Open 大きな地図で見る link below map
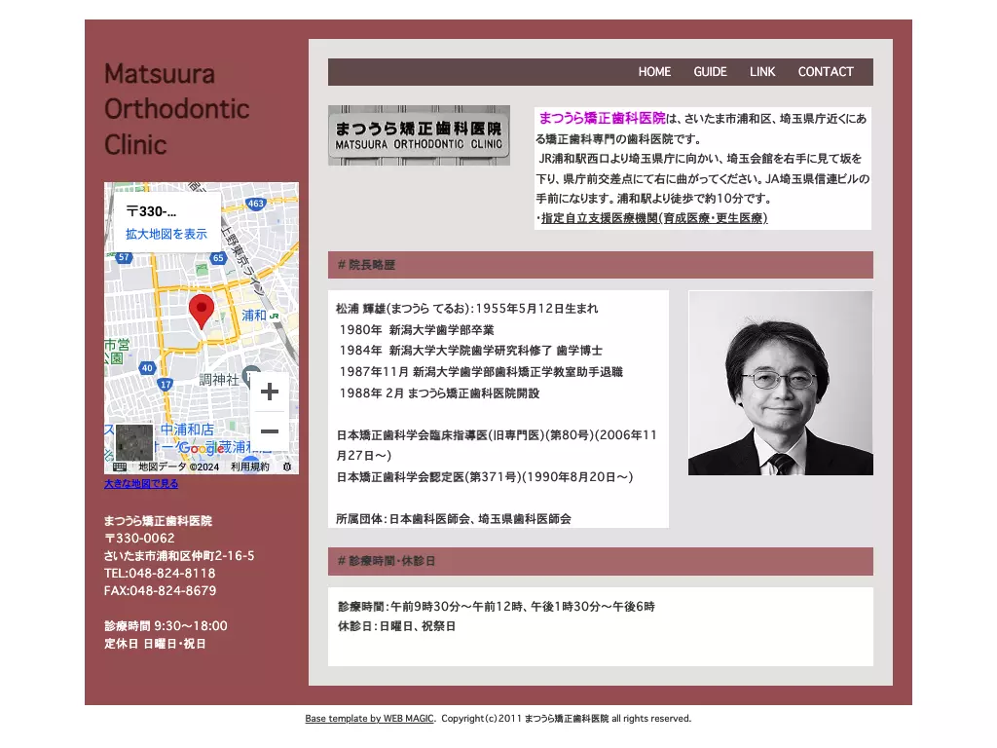This screenshot has width=997, height=748. click(141, 483)
